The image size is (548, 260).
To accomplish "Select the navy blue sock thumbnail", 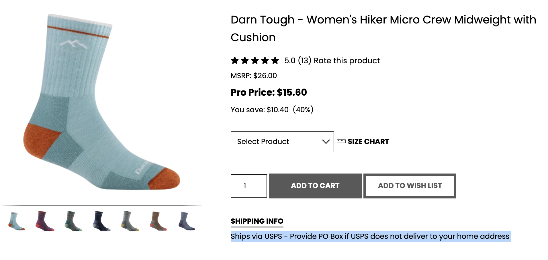I will (x=101, y=221).
